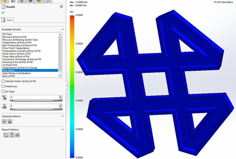Click the Report Options question mark icon
Viewport: 236px width, 159px height.
[x=12, y=135]
